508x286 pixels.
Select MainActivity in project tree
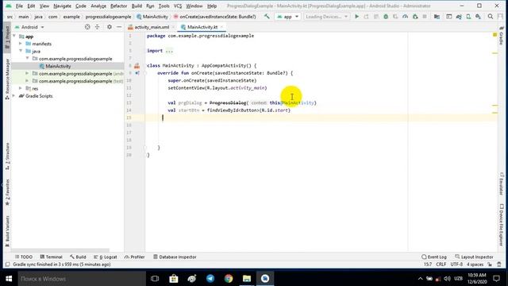point(58,66)
